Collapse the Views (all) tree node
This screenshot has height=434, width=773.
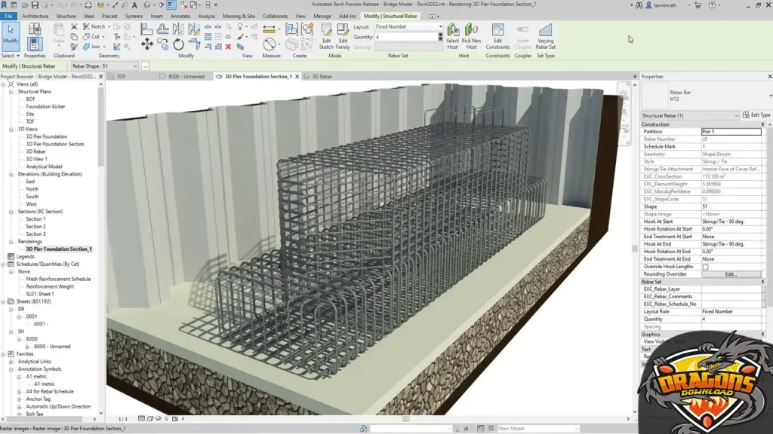[x=5, y=84]
